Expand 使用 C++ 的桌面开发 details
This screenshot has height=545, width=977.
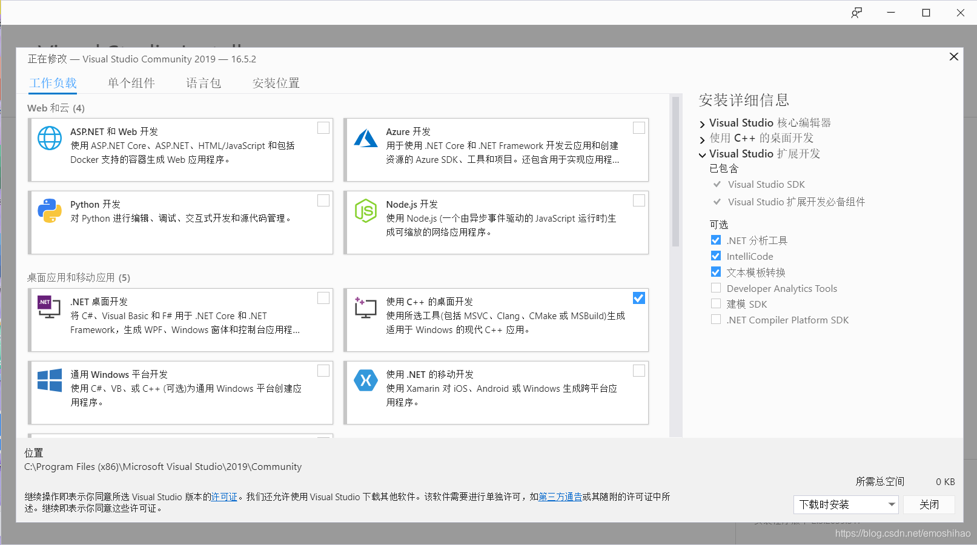703,140
